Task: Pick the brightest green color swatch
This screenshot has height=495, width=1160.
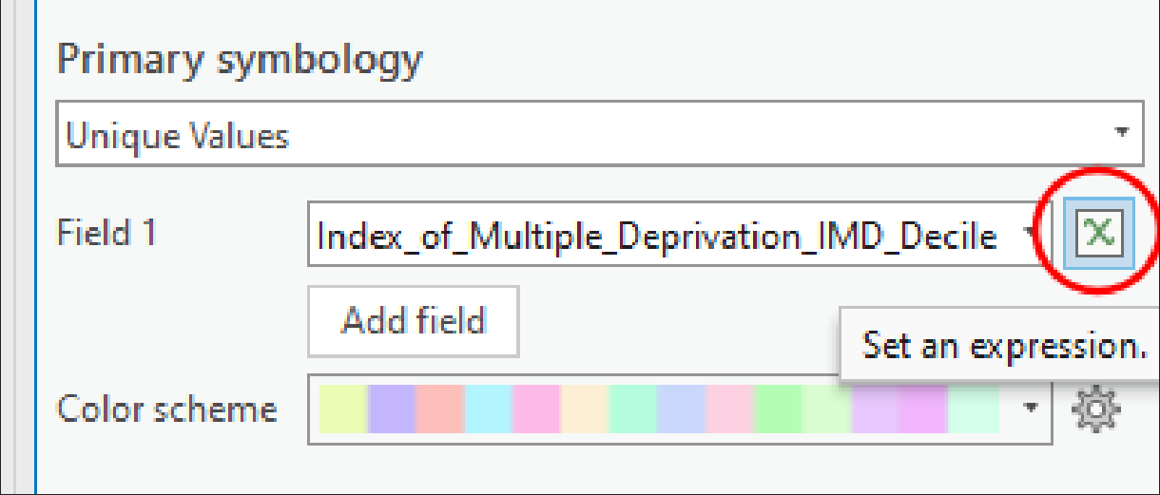Action: 778,409
